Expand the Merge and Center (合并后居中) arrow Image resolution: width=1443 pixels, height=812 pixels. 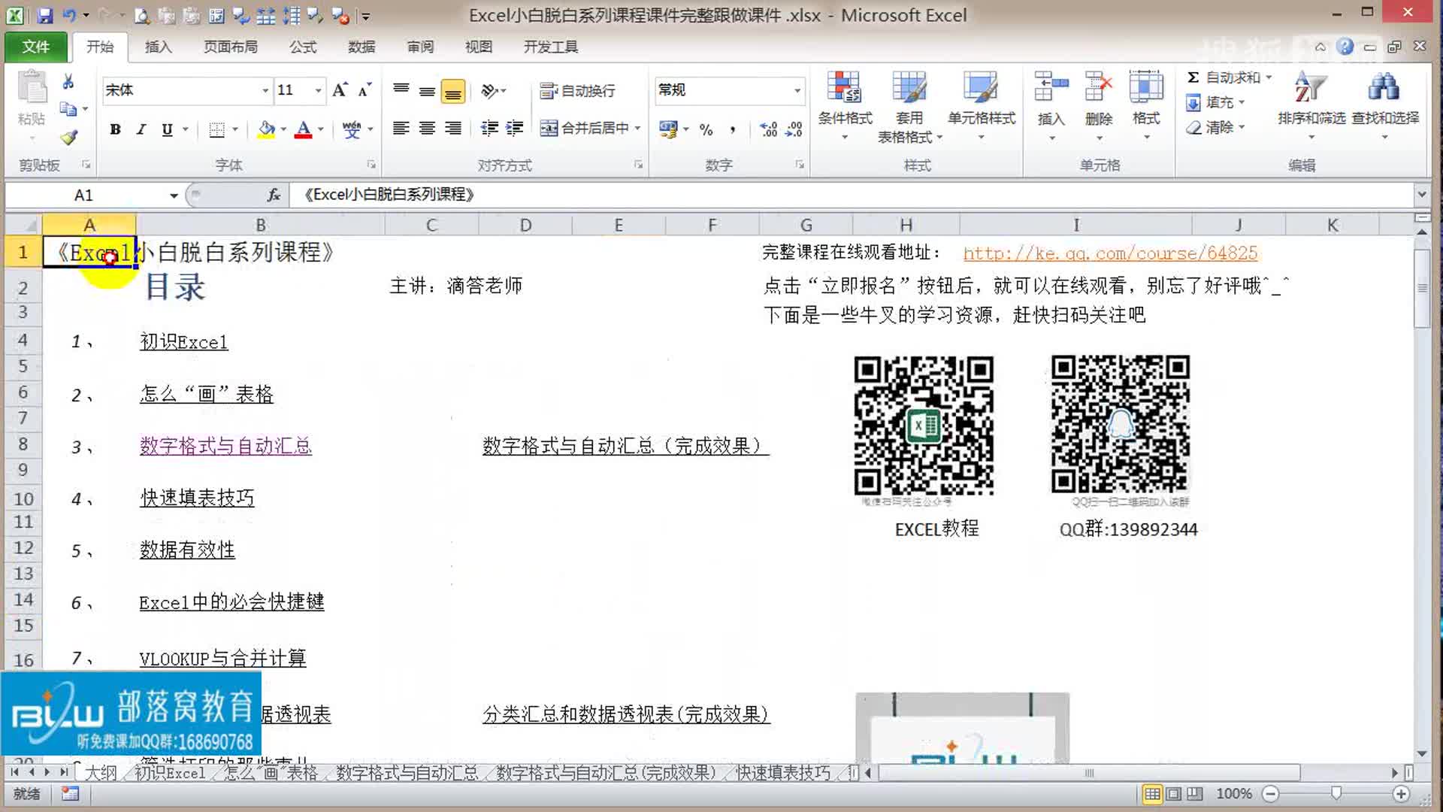[637, 129]
